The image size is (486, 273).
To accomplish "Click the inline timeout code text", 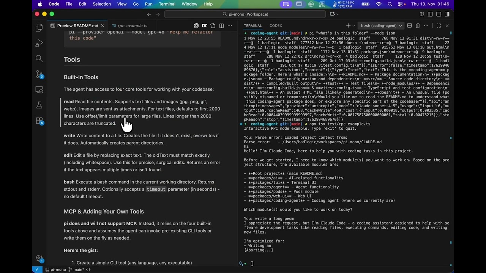I will pos(156,189).
